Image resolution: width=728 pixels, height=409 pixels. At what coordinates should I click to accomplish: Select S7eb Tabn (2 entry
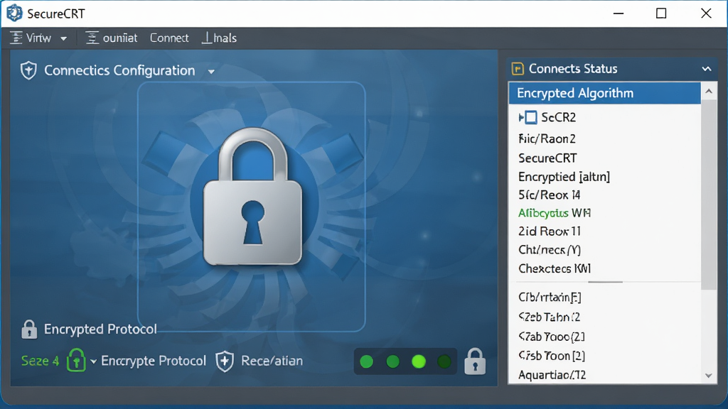click(550, 317)
